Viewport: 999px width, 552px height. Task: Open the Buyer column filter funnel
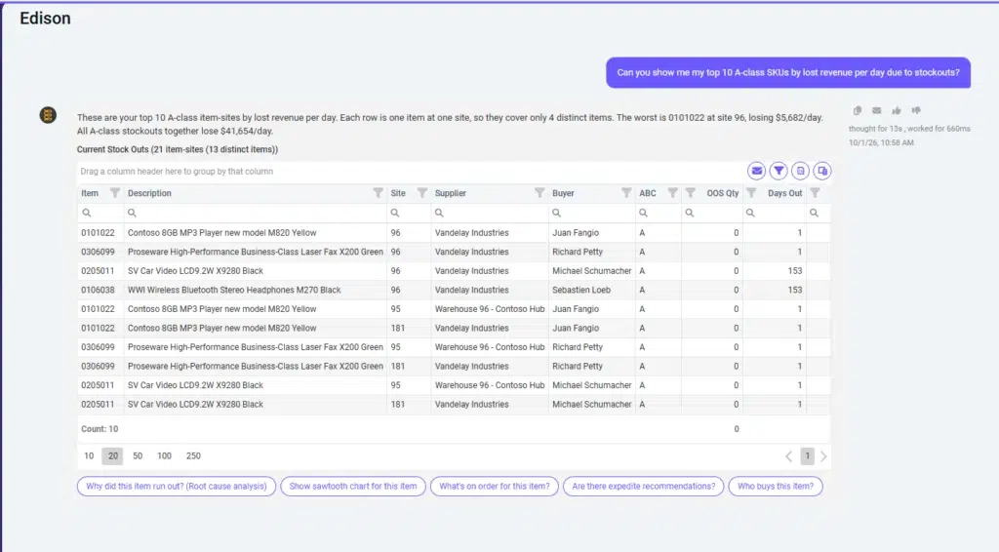(626, 193)
